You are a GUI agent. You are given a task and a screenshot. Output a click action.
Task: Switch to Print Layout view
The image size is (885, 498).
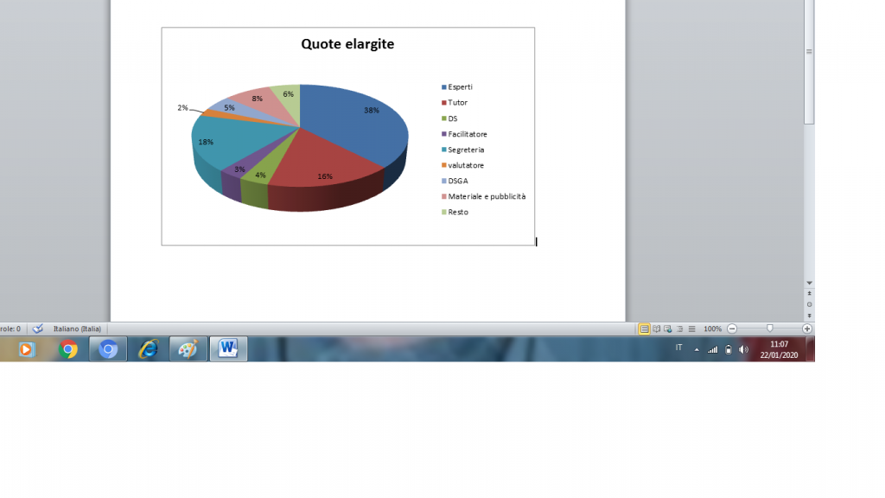tap(644, 329)
